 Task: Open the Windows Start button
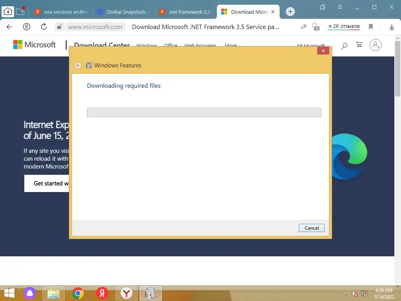click(9, 293)
